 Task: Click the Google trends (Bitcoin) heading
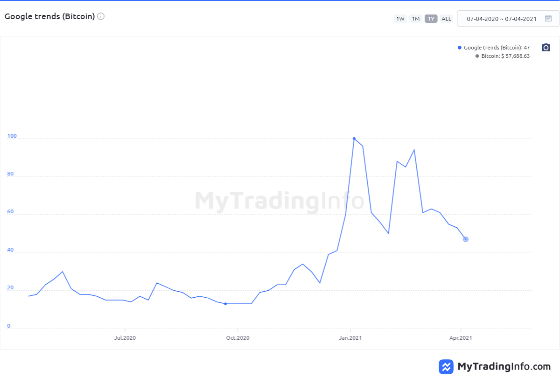coord(49,16)
